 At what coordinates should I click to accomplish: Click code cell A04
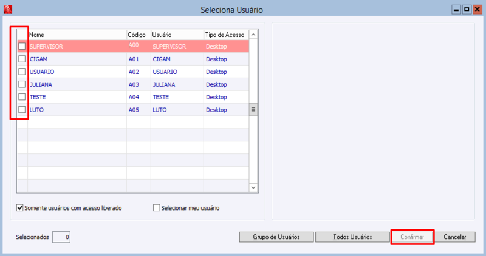(x=139, y=97)
